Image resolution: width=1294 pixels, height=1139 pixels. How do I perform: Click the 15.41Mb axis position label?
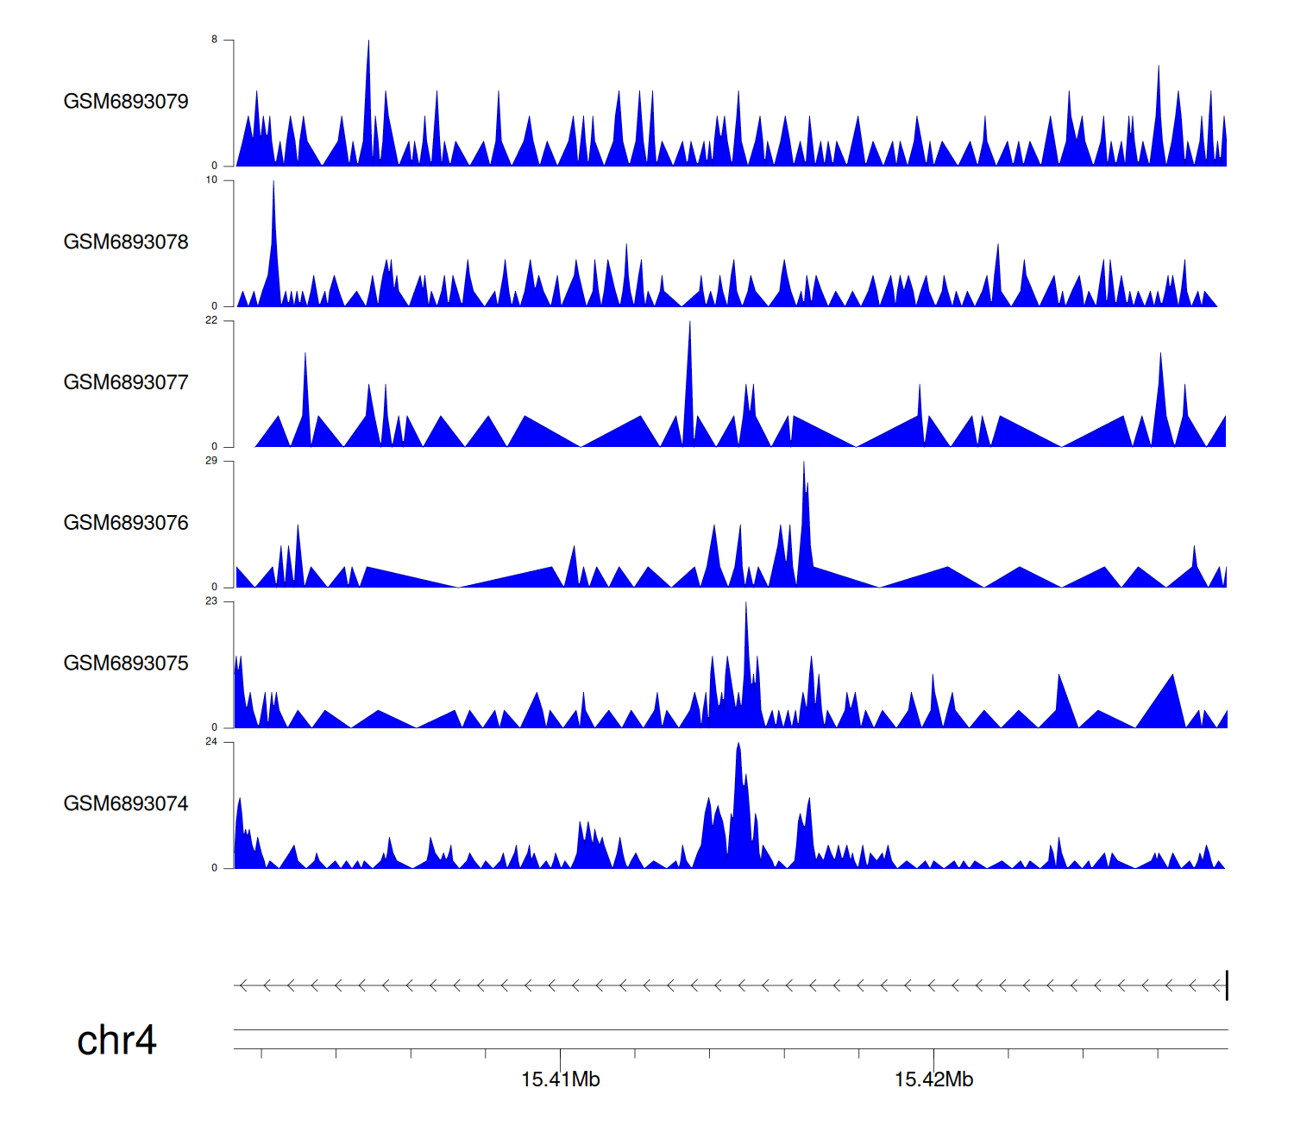[x=561, y=1079]
